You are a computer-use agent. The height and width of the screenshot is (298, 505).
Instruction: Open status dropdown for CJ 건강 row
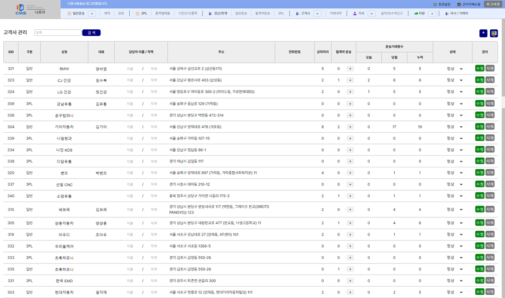(x=454, y=80)
